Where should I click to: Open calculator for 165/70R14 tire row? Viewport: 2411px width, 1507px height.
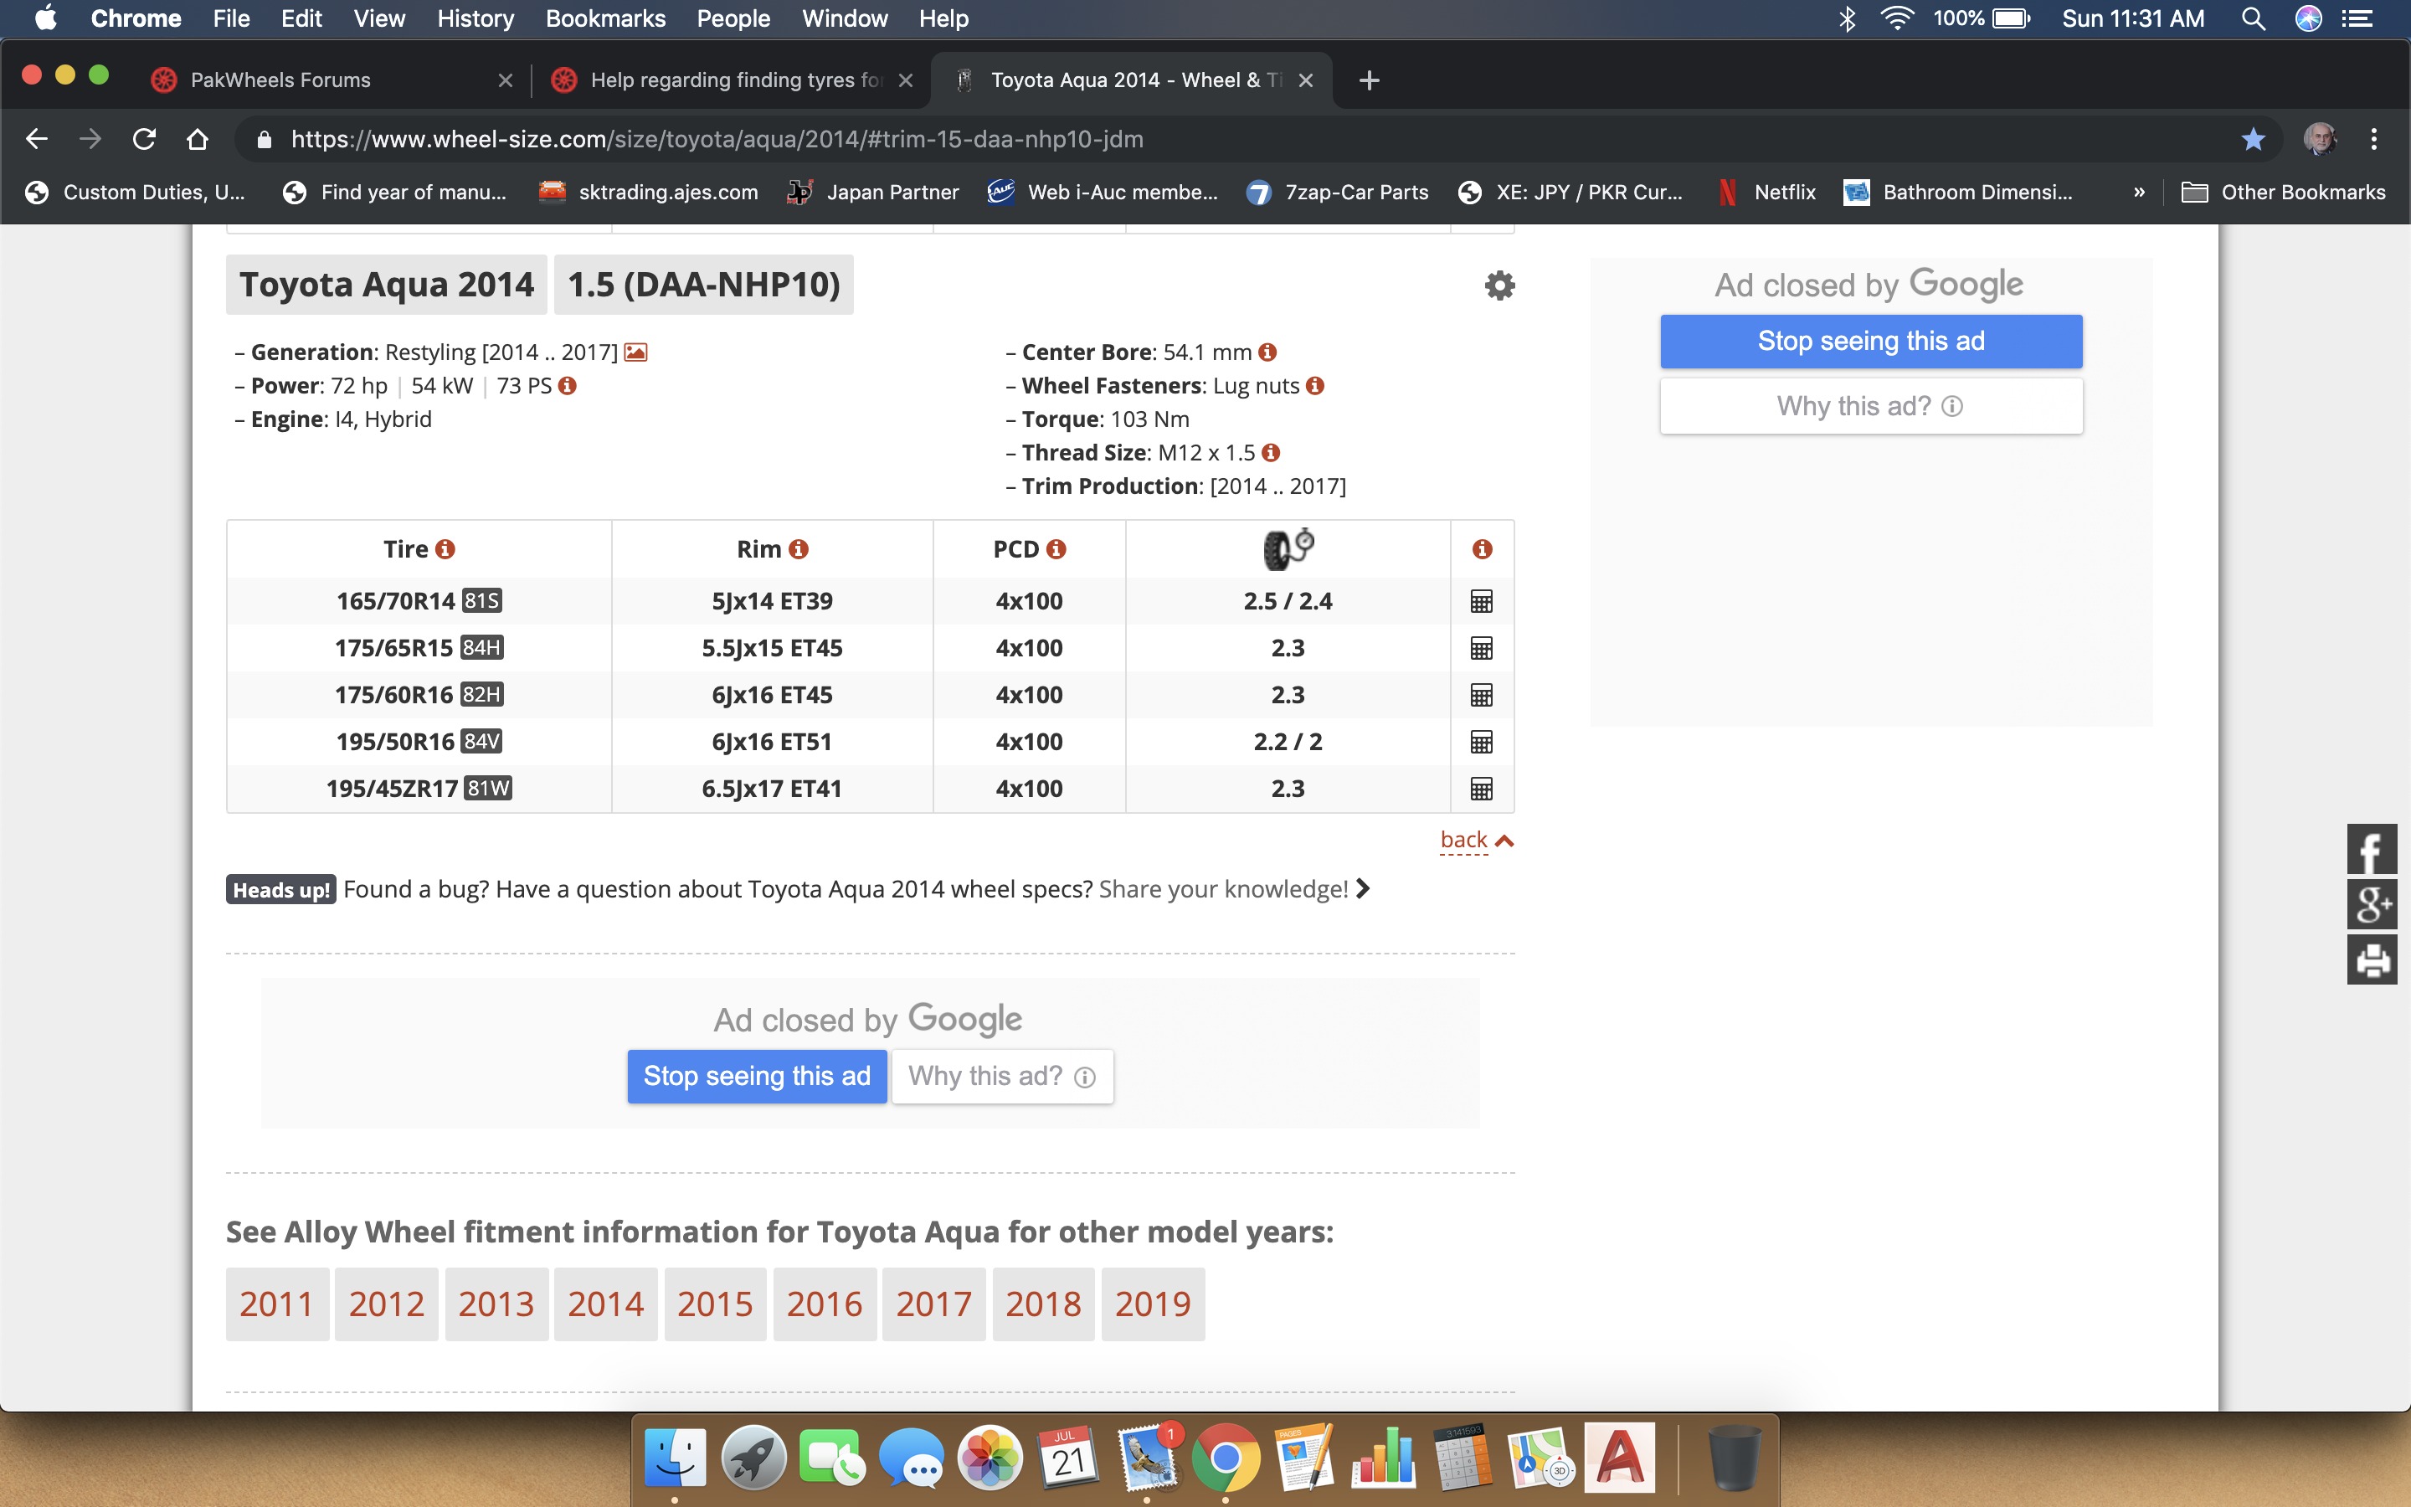click(1482, 601)
